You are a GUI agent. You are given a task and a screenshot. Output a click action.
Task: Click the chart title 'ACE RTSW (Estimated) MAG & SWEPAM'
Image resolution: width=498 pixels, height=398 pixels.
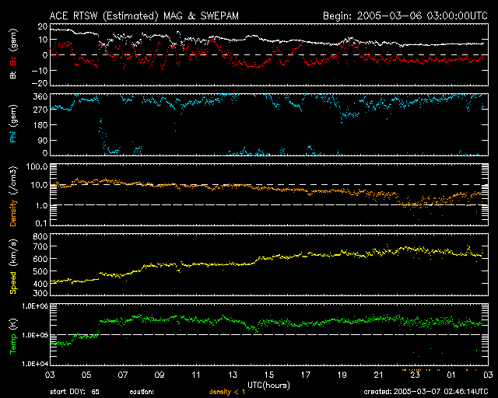click(144, 16)
